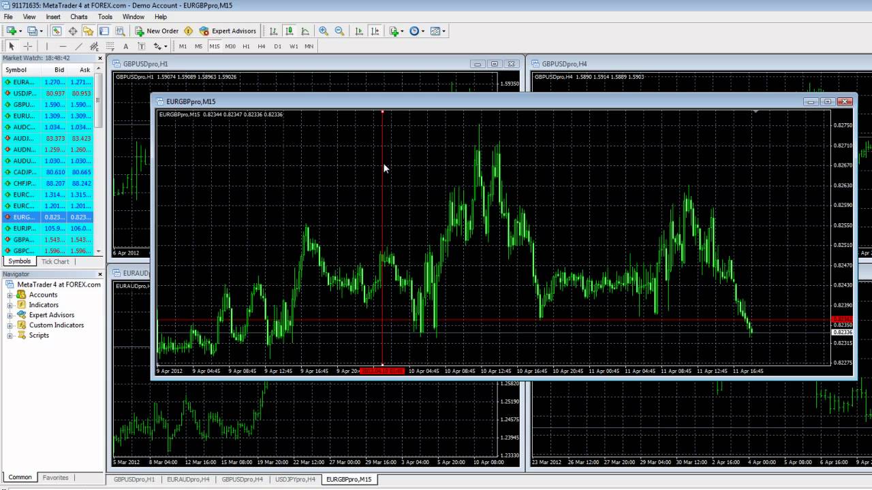Open the Profiles toolbar icon

(x=31, y=31)
